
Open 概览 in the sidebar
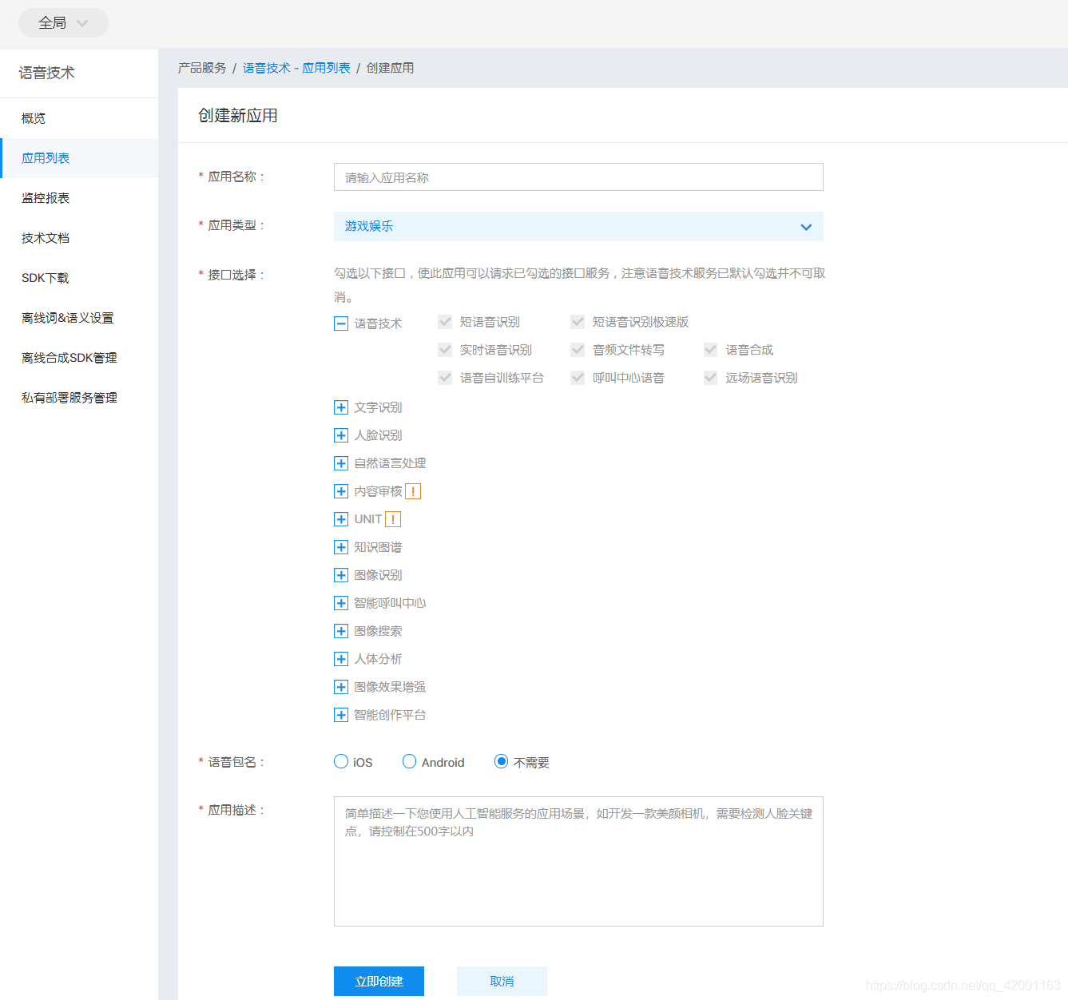79,118
